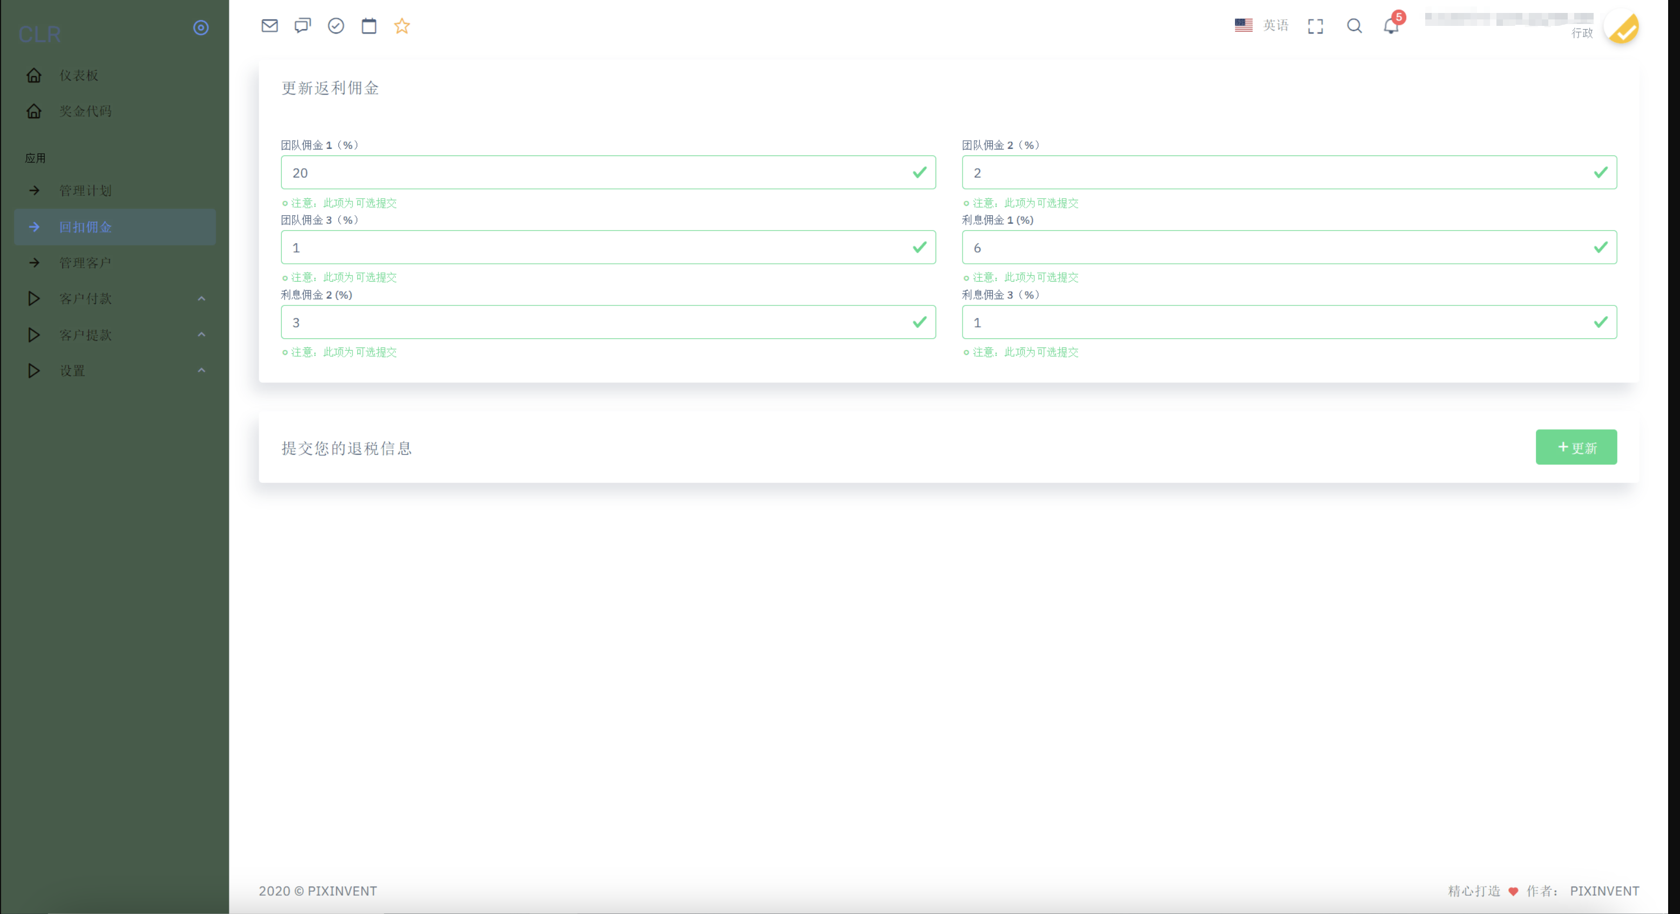The image size is (1680, 914).
Task: Open 管理客户 menu item
Action: [115, 263]
